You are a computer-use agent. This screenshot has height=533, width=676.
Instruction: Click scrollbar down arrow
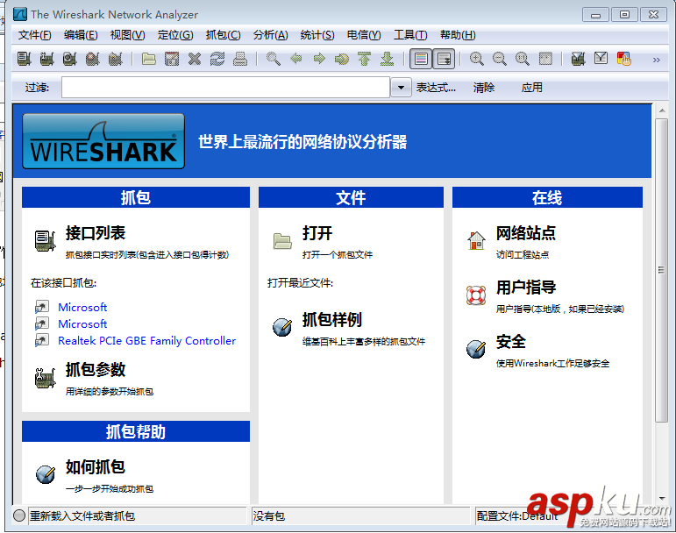(662, 499)
